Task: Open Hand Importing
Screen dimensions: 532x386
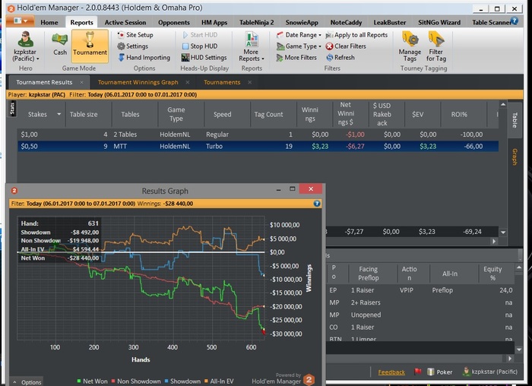Action: (x=147, y=58)
